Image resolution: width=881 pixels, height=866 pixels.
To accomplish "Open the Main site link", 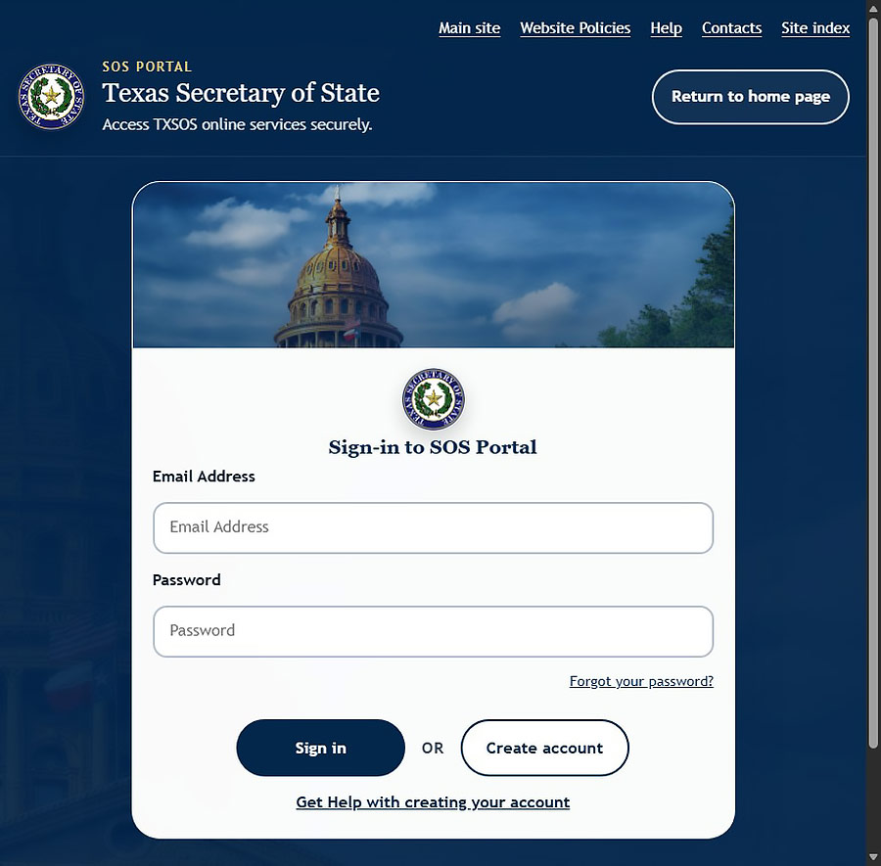I will click(469, 28).
